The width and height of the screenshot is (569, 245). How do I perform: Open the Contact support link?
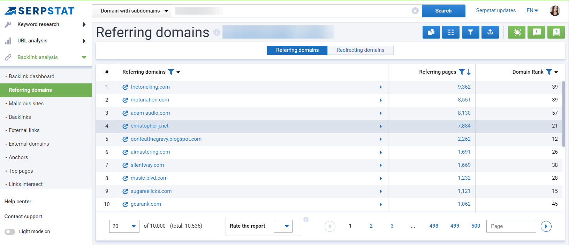click(23, 217)
